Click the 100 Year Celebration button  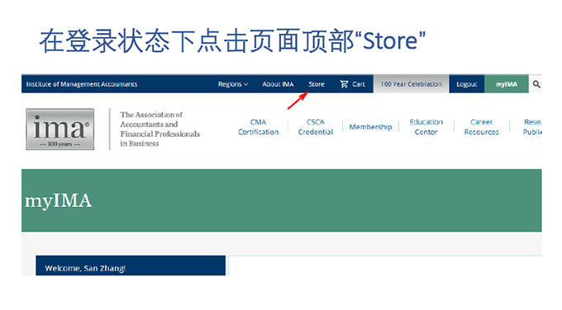[x=411, y=84]
